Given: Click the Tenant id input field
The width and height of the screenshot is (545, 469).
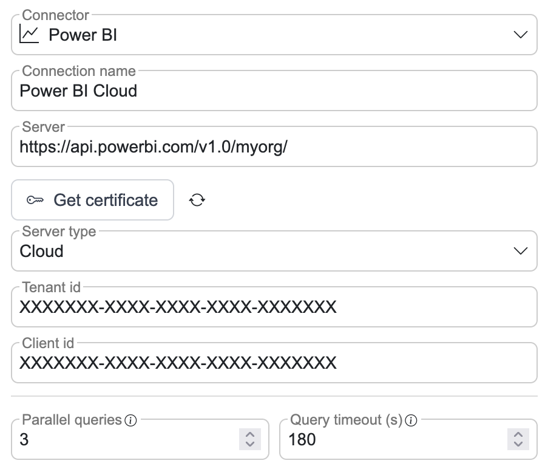Looking at the screenshot, I should point(273,307).
